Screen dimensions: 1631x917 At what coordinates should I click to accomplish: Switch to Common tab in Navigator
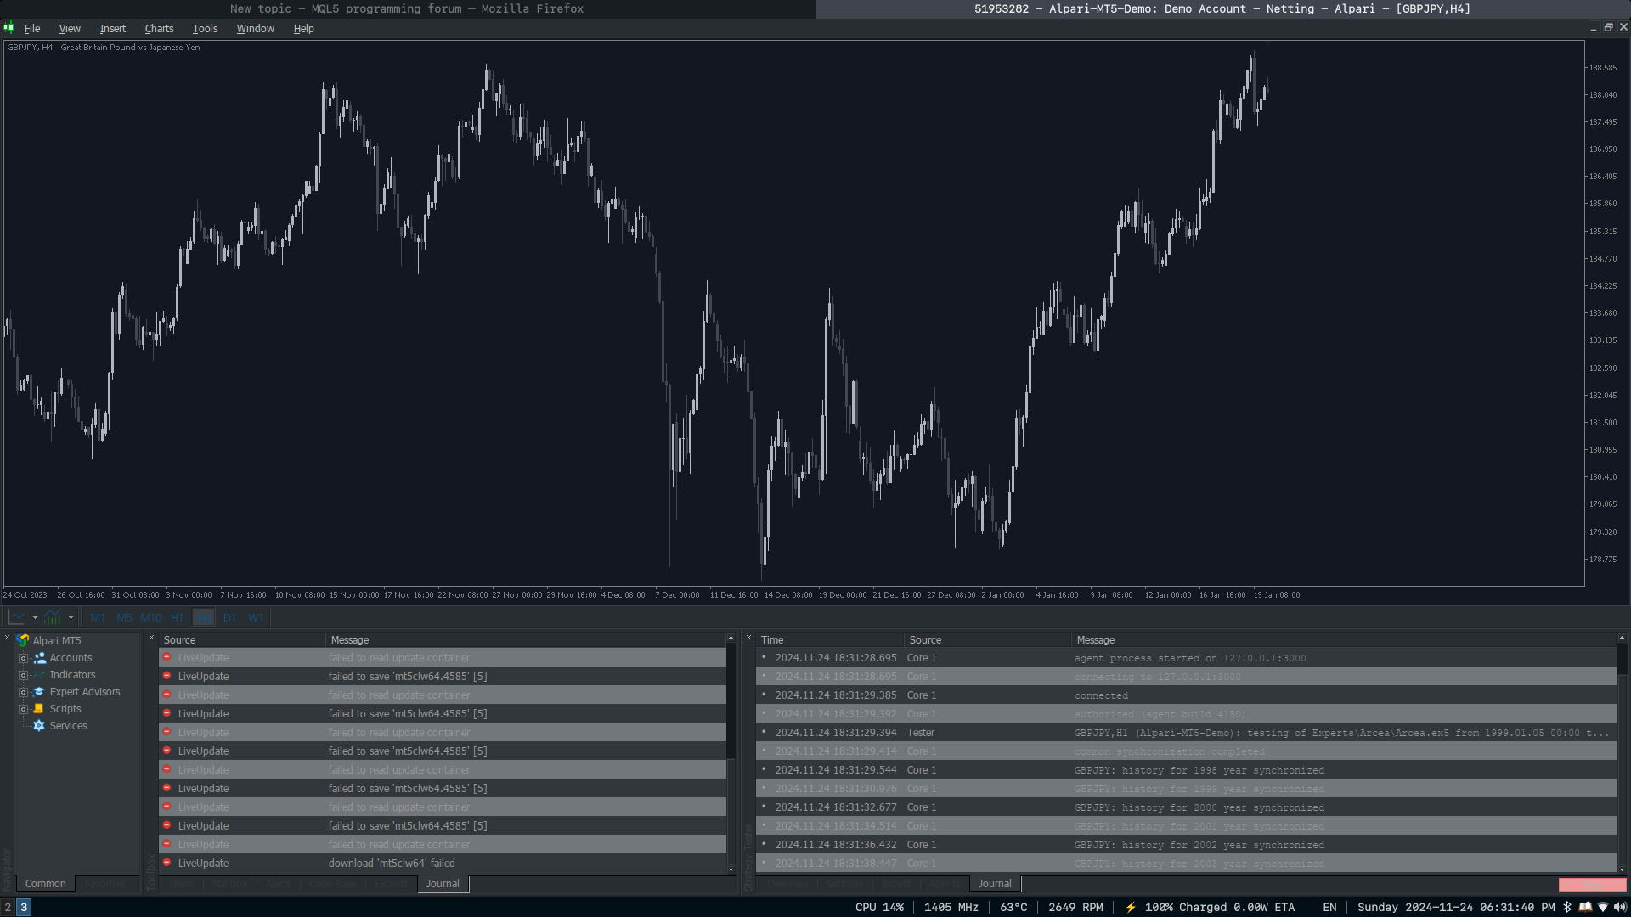tap(46, 884)
